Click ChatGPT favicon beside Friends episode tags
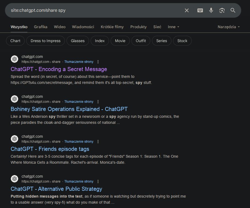 click(15, 139)
